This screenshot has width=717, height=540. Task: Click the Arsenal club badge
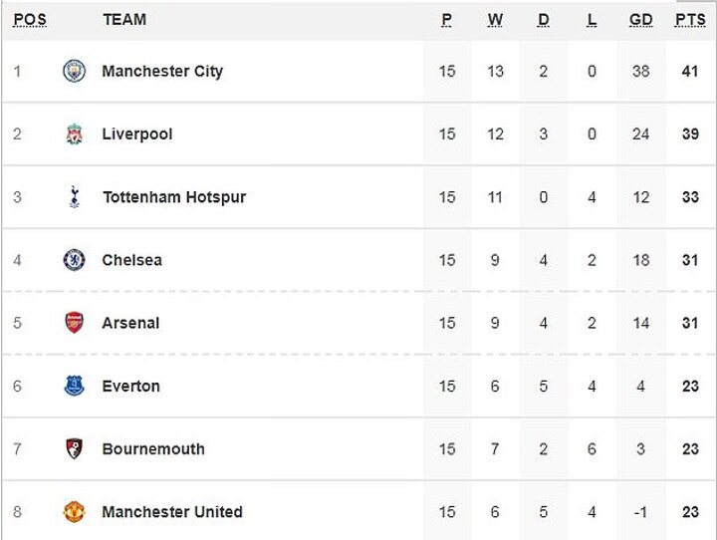pos(74,323)
